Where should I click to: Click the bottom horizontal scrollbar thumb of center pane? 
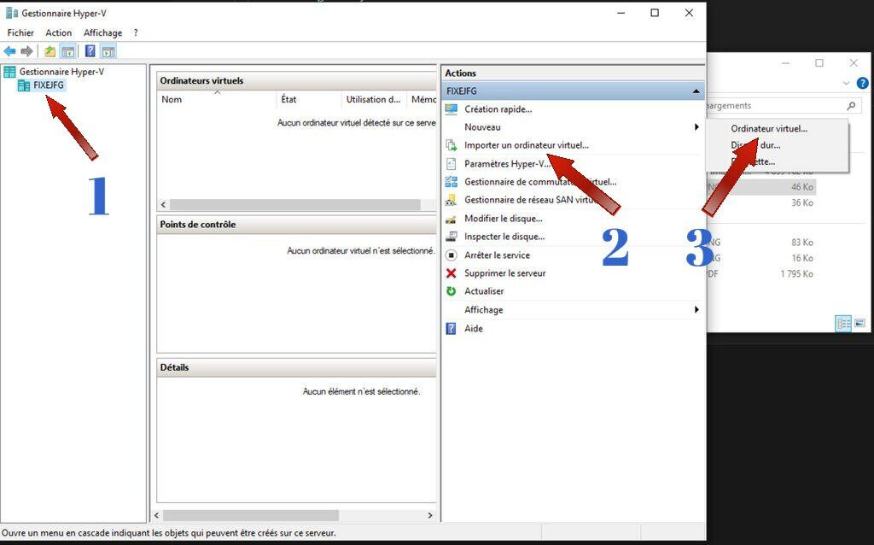251,515
